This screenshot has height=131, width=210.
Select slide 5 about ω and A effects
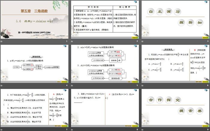pyautogui.click(x=105, y=64)
